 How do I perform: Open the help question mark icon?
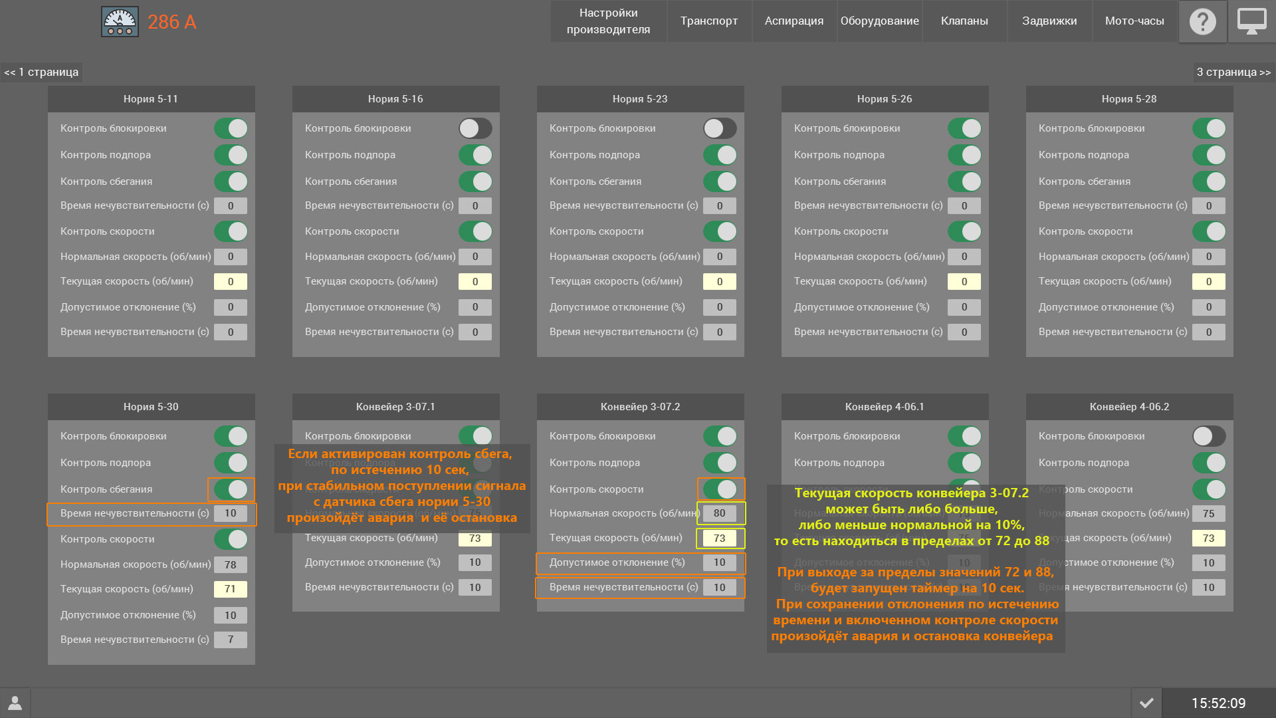pyautogui.click(x=1202, y=21)
